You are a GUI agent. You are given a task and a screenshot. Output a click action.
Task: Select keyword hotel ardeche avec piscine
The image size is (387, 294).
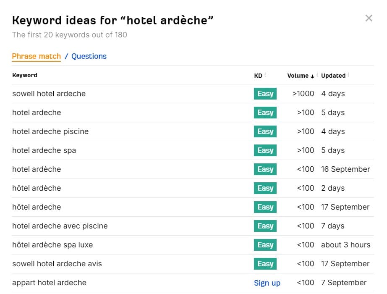click(60, 226)
